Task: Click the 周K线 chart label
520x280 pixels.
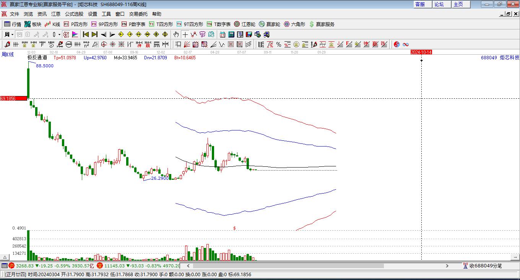Action: 8,54
